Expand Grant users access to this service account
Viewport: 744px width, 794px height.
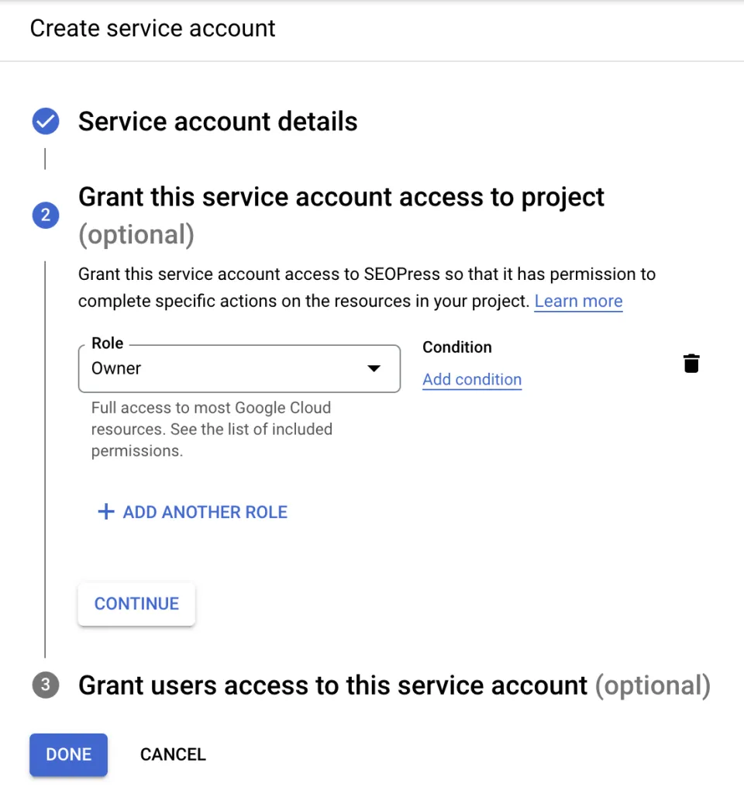(x=333, y=685)
